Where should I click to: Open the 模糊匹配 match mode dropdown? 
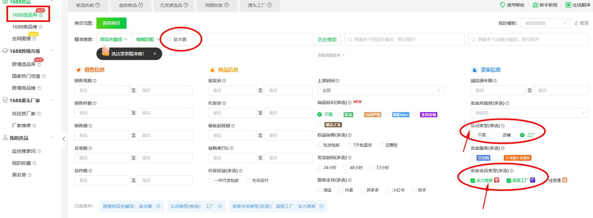click(x=147, y=40)
